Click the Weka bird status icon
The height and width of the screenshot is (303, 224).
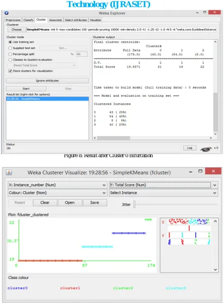coord(206,149)
